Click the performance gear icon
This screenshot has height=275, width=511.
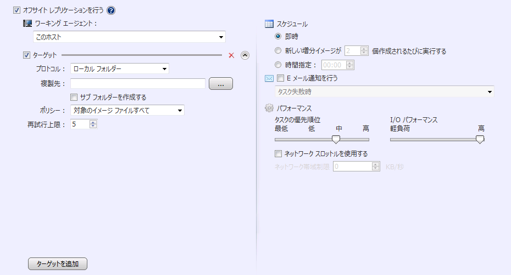click(x=269, y=108)
